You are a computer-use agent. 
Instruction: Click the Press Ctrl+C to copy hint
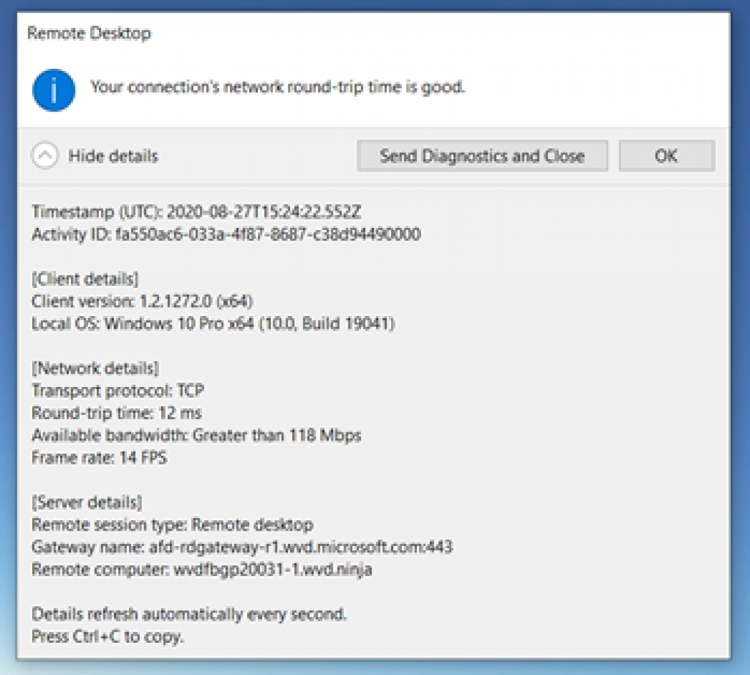[108, 636]
